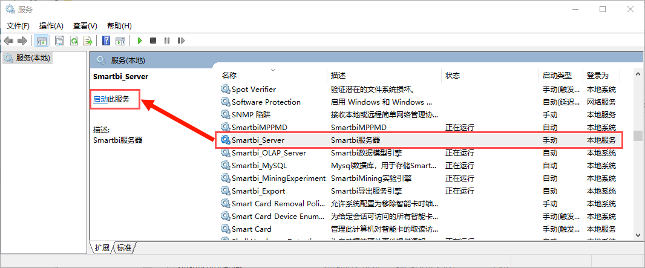Screen dimensions: 645x268
Task: Sort by the 启动类型 column header
Action: point(557,76)
